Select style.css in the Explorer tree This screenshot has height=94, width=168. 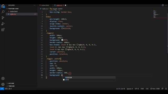coord(22,14)
